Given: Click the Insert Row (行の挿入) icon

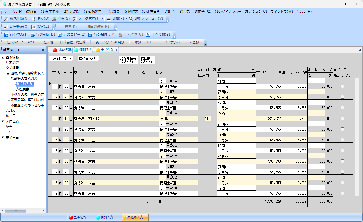Looking at the screenshot, I should click(x=6, y=35).
